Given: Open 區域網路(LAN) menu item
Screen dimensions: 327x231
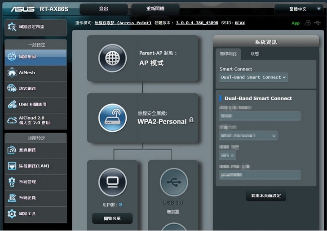Looking at the screenshot, I should pyautogui.click(x=35, y=166).
